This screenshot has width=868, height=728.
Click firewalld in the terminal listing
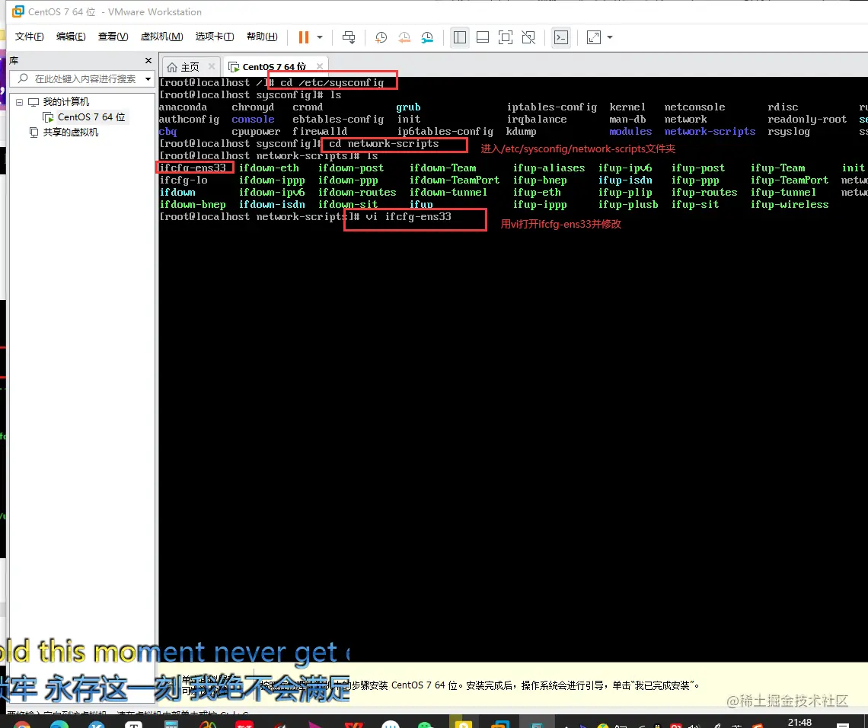click(320, 131)
